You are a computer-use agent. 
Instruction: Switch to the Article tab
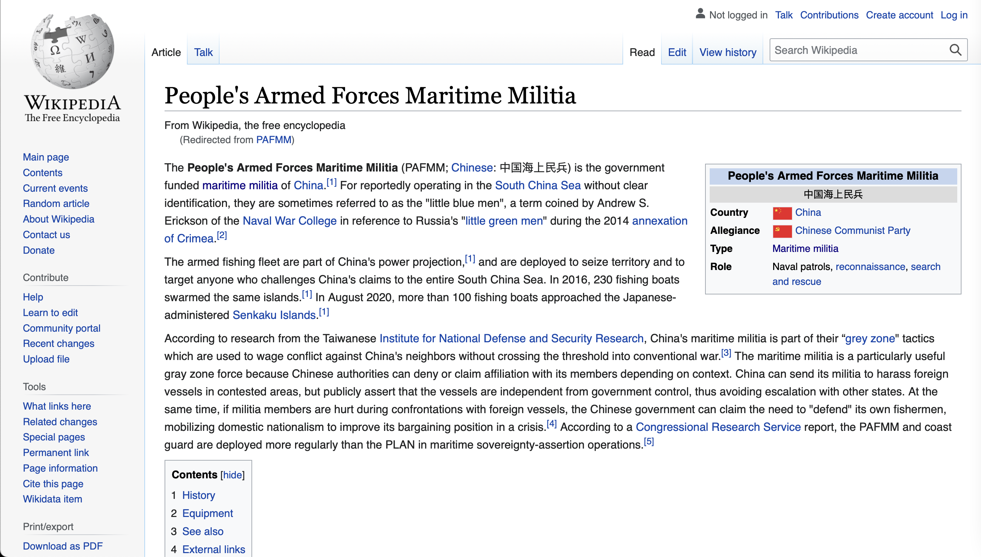(166, 52)
